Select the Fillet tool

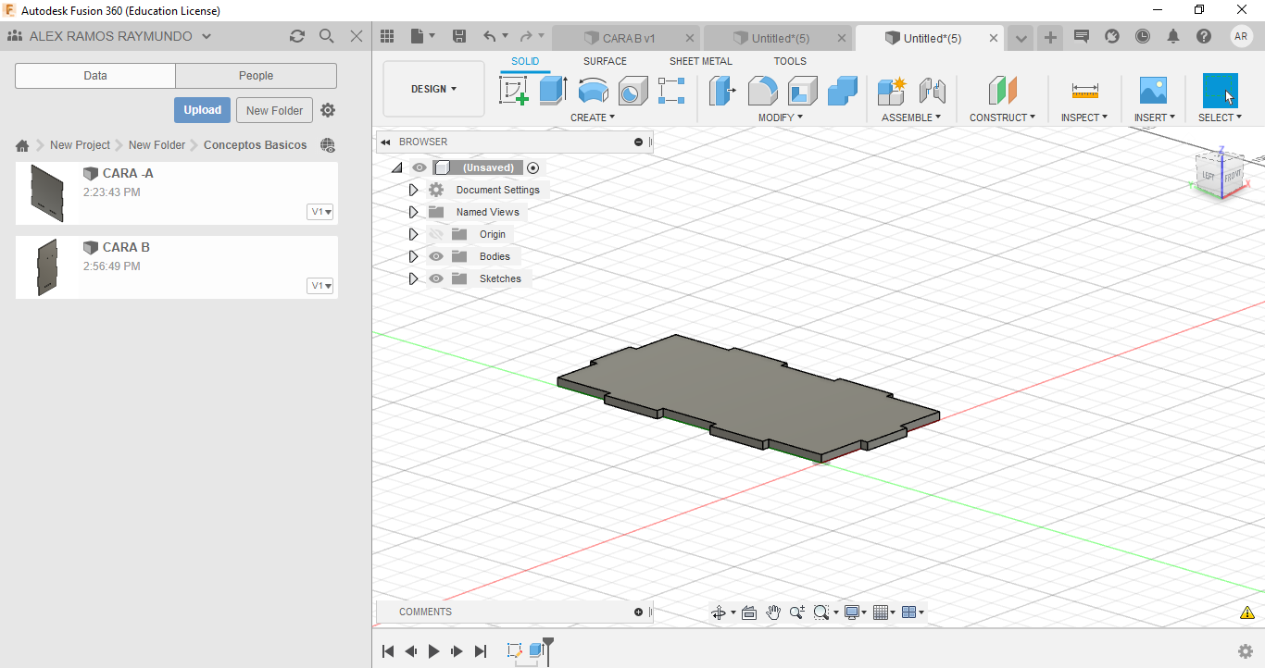click(x=762, y=91)
